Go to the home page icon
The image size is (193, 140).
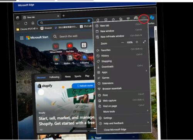click(33, 23)
